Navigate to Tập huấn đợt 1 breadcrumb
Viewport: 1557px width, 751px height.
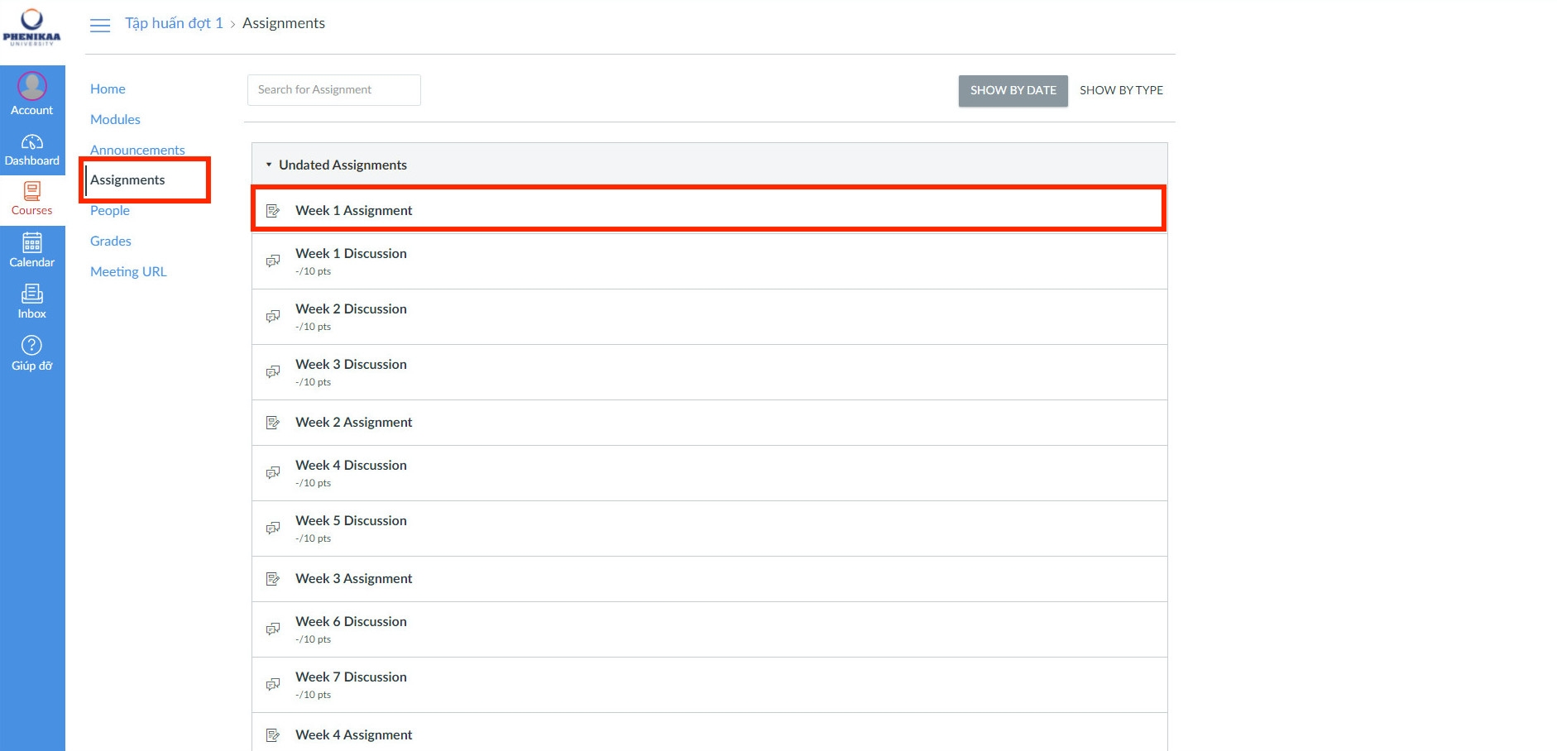174,23
